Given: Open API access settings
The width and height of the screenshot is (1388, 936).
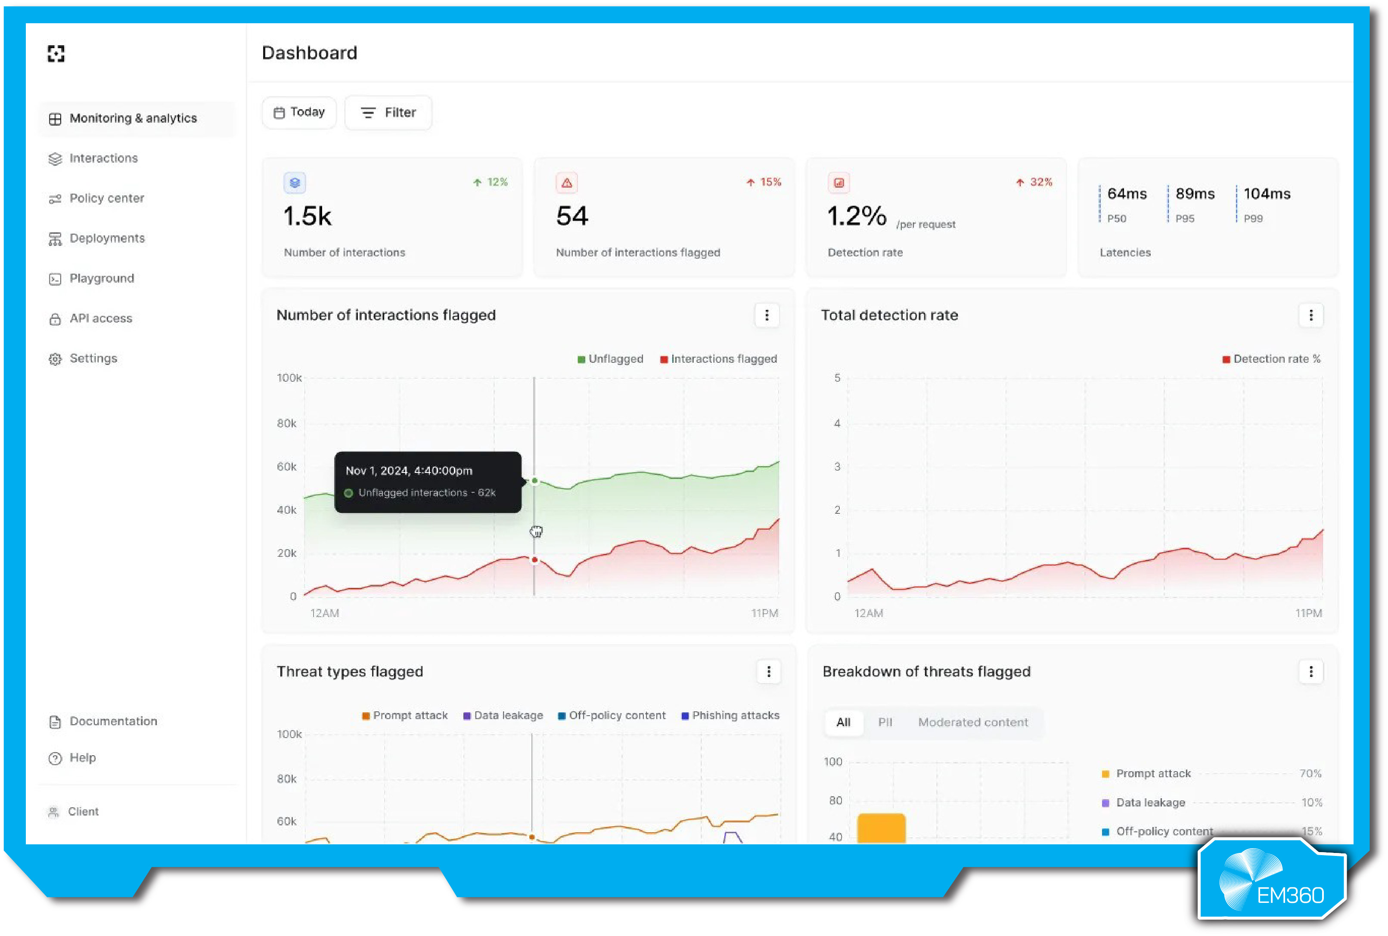Looking at the screenshot, I should tap(101, 318).
